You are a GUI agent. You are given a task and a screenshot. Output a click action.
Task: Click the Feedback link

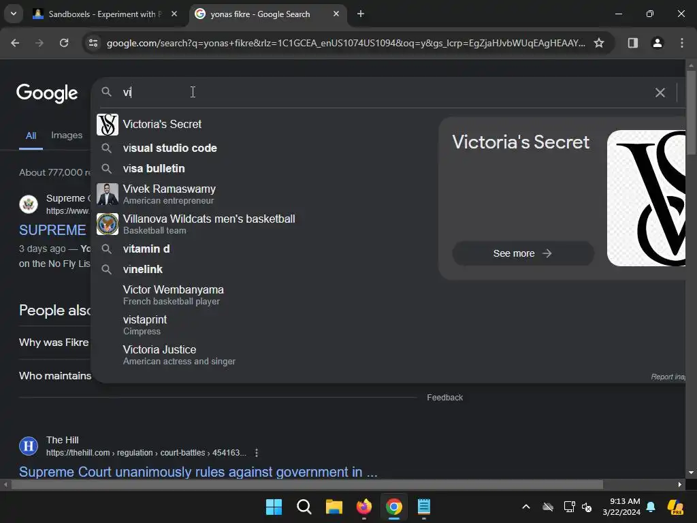(445, 398)
